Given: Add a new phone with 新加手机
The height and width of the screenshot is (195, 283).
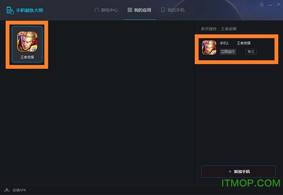Looking at the screenshot, I should 239,171.
